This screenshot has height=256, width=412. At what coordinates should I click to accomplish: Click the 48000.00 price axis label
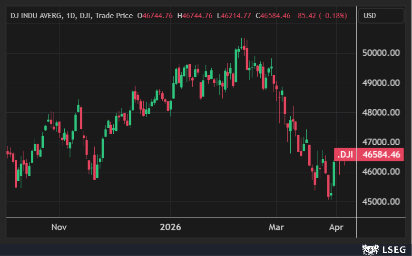point(381,113)
